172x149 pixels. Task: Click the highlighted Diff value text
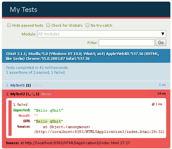click(48, 121)
